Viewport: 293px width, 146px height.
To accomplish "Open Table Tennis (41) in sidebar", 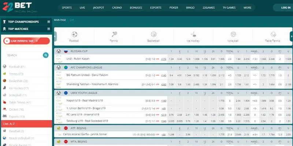I will 20,103.
